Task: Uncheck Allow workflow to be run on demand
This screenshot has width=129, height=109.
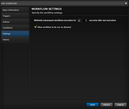Action: click(x=35, y=27)
